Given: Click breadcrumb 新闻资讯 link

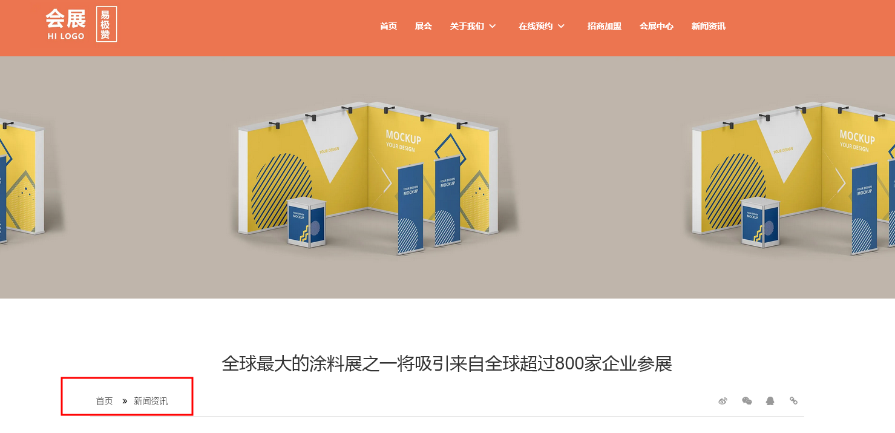Looking at the screenshot, I should pyautogui.click(x=151, y=401).
